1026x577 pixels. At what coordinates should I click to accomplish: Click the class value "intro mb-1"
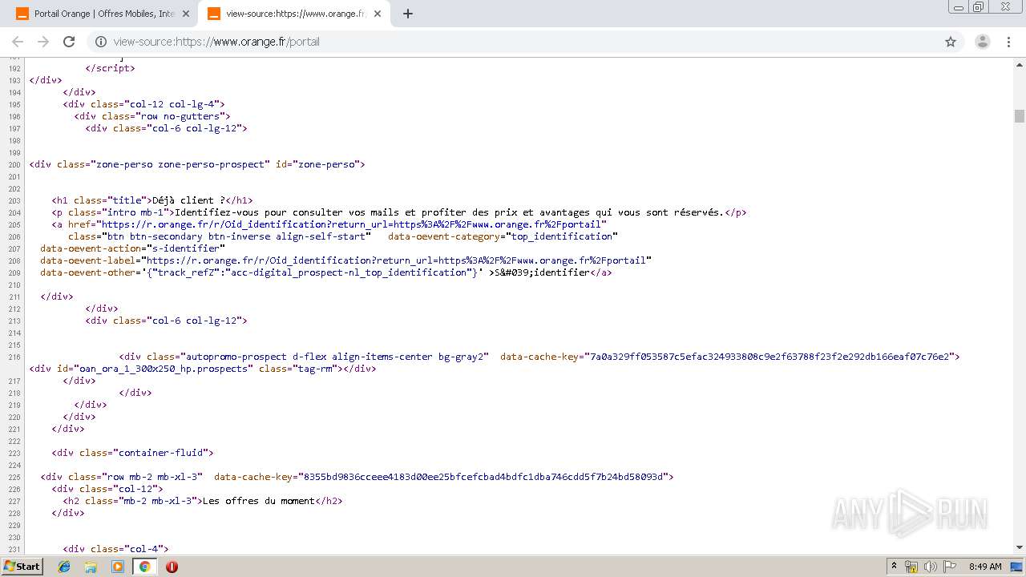pos(135,212)
